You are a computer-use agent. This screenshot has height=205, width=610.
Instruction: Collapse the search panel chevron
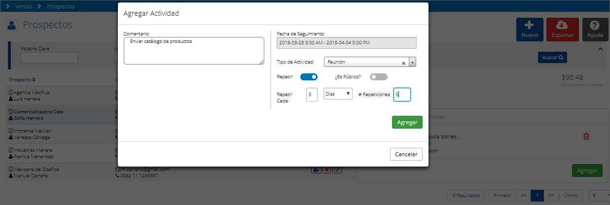click(600, 49)
